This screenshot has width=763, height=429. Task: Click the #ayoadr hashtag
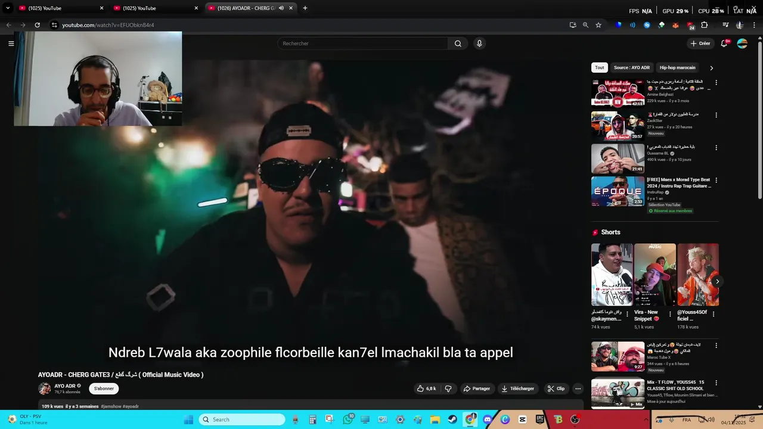coord(131,406)
